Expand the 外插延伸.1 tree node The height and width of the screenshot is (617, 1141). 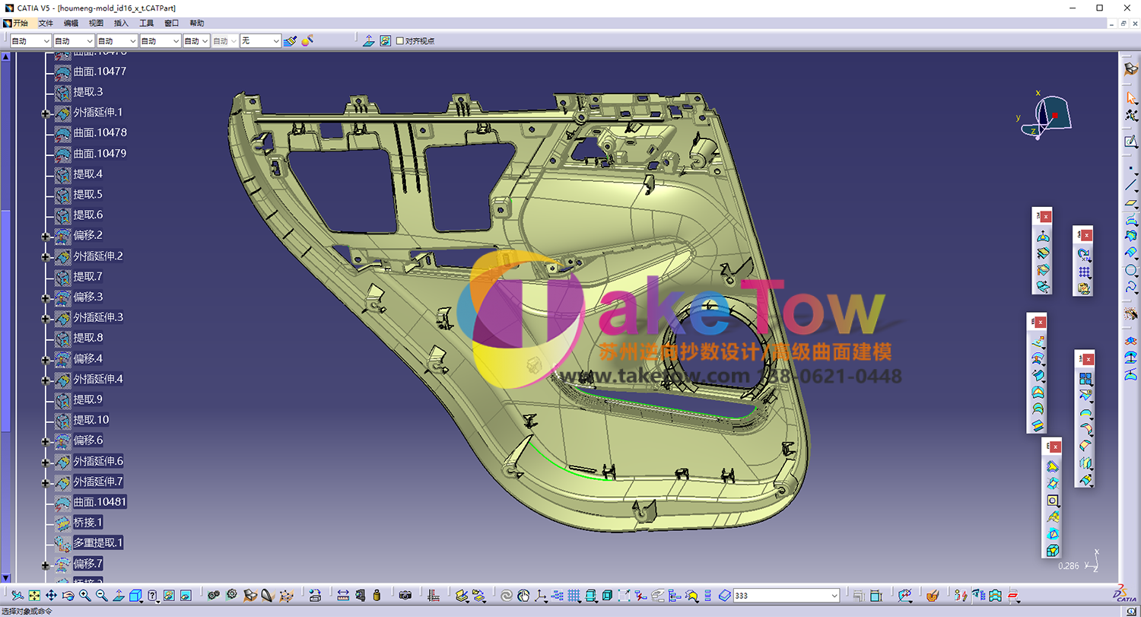46,113
